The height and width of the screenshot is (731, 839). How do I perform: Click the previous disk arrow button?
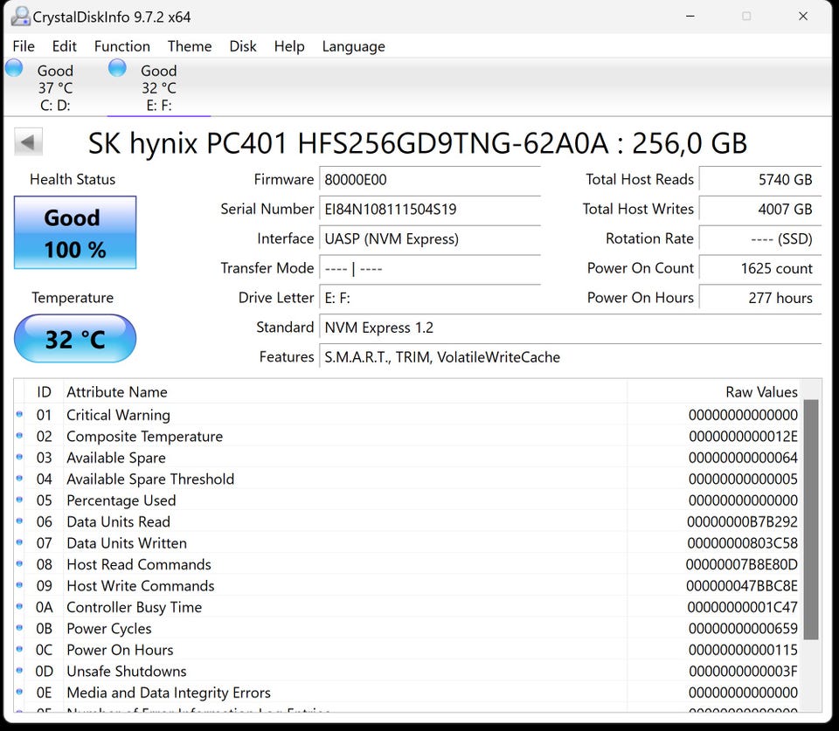[29, 142]
